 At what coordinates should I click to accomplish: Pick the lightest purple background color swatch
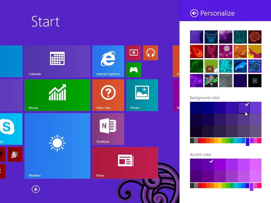(255, 108)
